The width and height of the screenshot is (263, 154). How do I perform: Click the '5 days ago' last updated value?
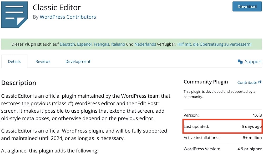[x=252, y=126]
